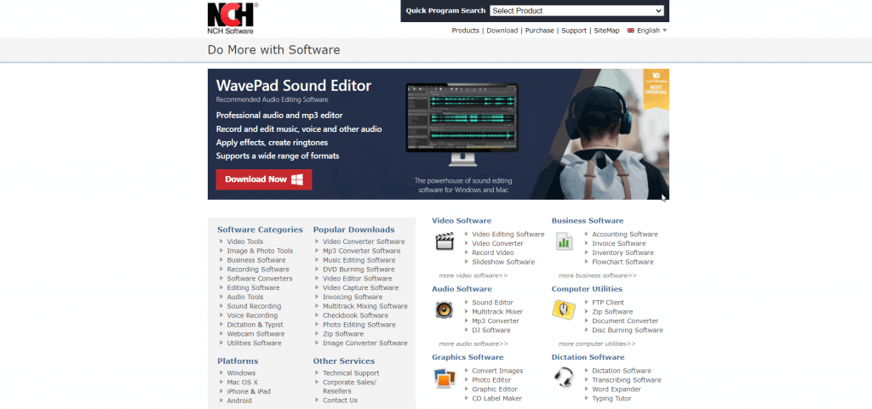Open Checkbook Software download
This screenshot has width=872, height=409.
click(355, 315)
